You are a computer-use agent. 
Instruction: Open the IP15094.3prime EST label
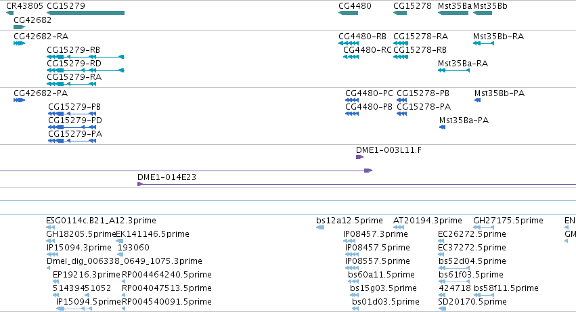click(x=79, y=248)
